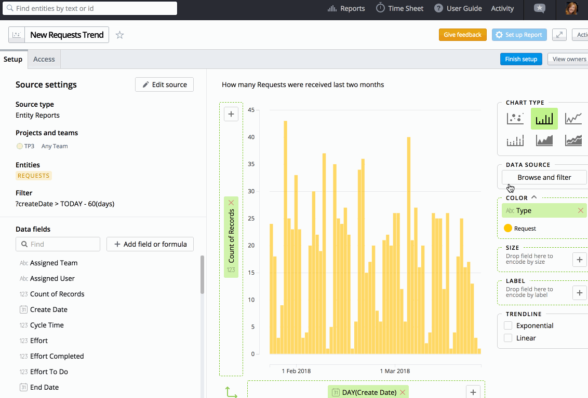Click the REQUESTS entity tag

(33, 176)
